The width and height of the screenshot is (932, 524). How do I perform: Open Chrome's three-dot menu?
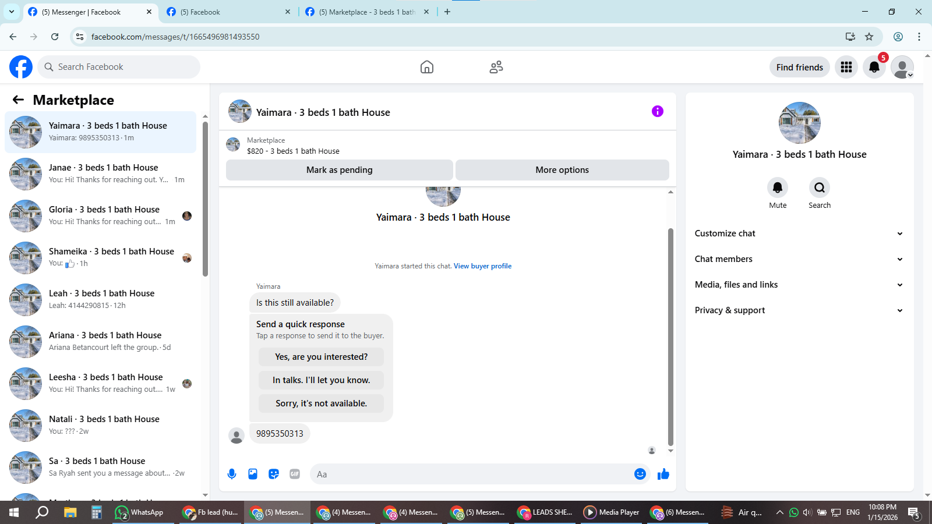point(919,37)
